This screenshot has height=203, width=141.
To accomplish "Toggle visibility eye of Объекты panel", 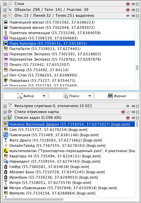I will (128, 10).
